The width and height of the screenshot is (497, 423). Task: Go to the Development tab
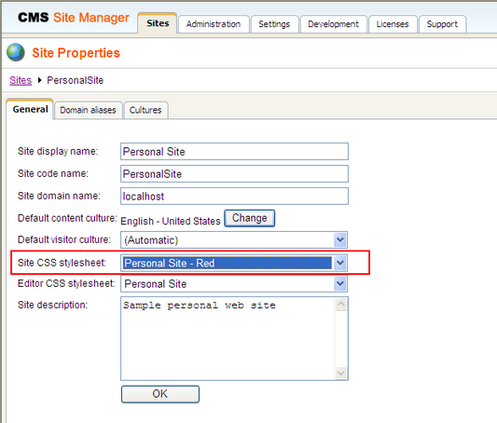pyautogui.click(x=333, y=24)
